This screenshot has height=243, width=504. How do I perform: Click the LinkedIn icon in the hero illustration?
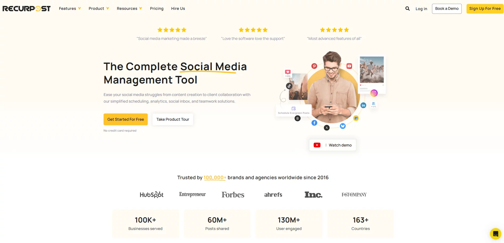[x=363, y=105]
